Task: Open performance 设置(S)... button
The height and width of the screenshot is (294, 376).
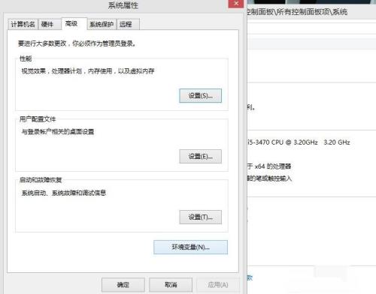Action: point(200,95)
